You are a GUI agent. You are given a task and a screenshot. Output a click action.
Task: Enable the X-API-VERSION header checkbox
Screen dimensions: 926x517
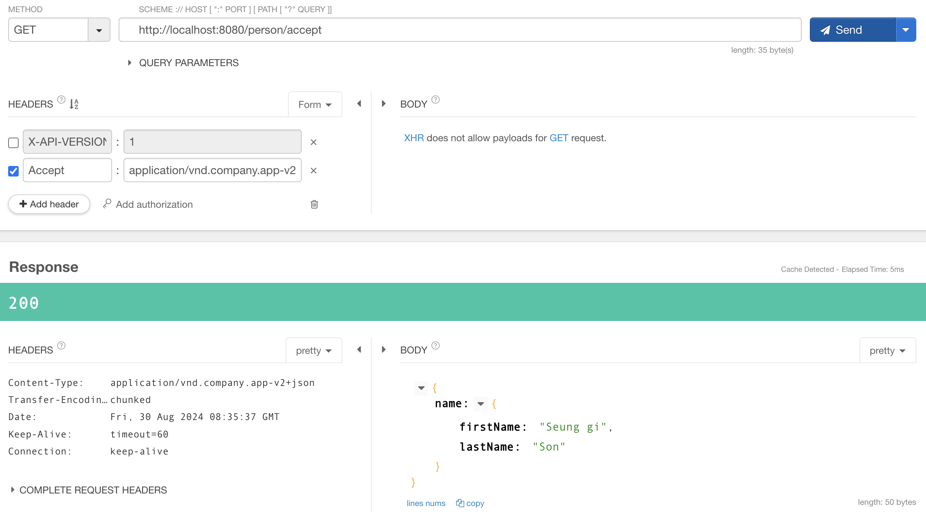point(13,143)
